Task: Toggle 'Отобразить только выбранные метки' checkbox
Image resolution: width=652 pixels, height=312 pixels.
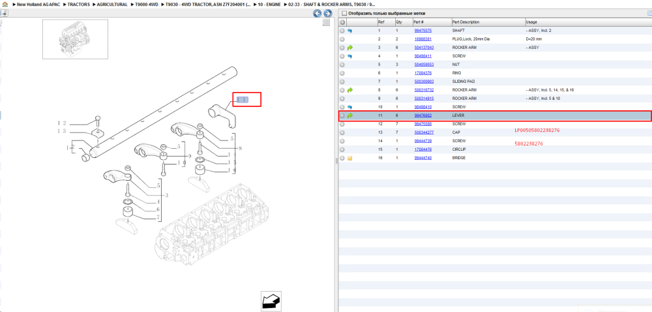Action: coord(344,13)
